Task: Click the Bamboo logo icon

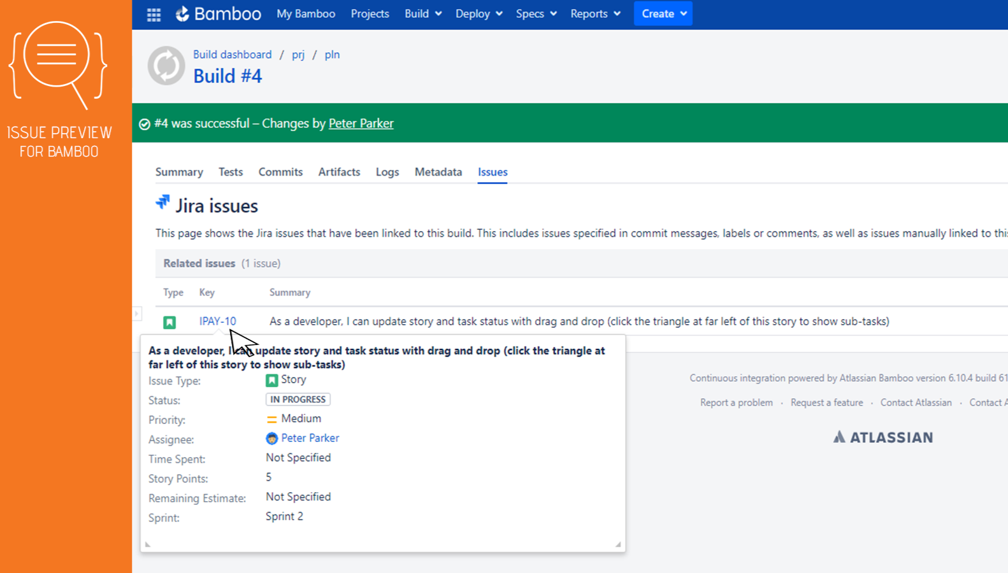Action: (183, 13)
